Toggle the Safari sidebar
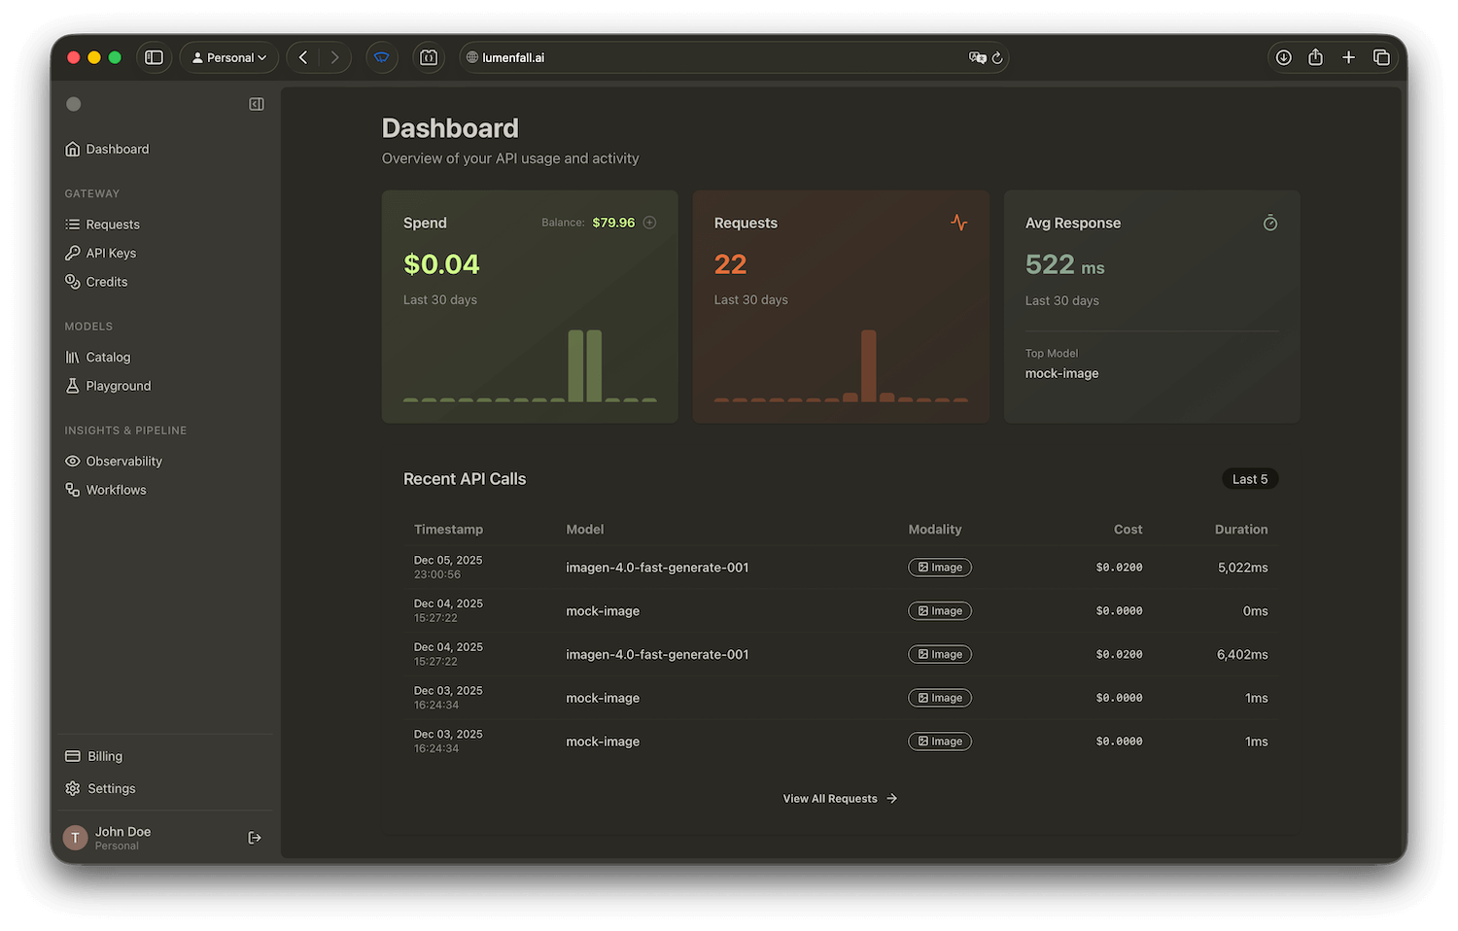1458x931 pixels. click(154, 57)
